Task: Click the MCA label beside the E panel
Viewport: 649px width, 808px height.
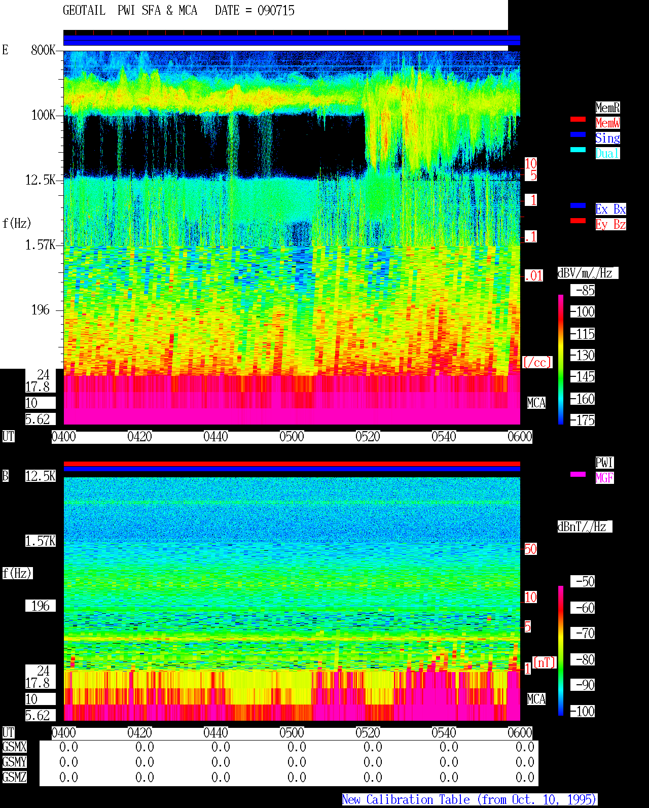Action: [536, 403]
